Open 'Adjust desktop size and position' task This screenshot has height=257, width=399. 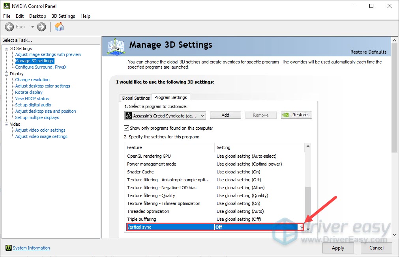click(45, 111)
